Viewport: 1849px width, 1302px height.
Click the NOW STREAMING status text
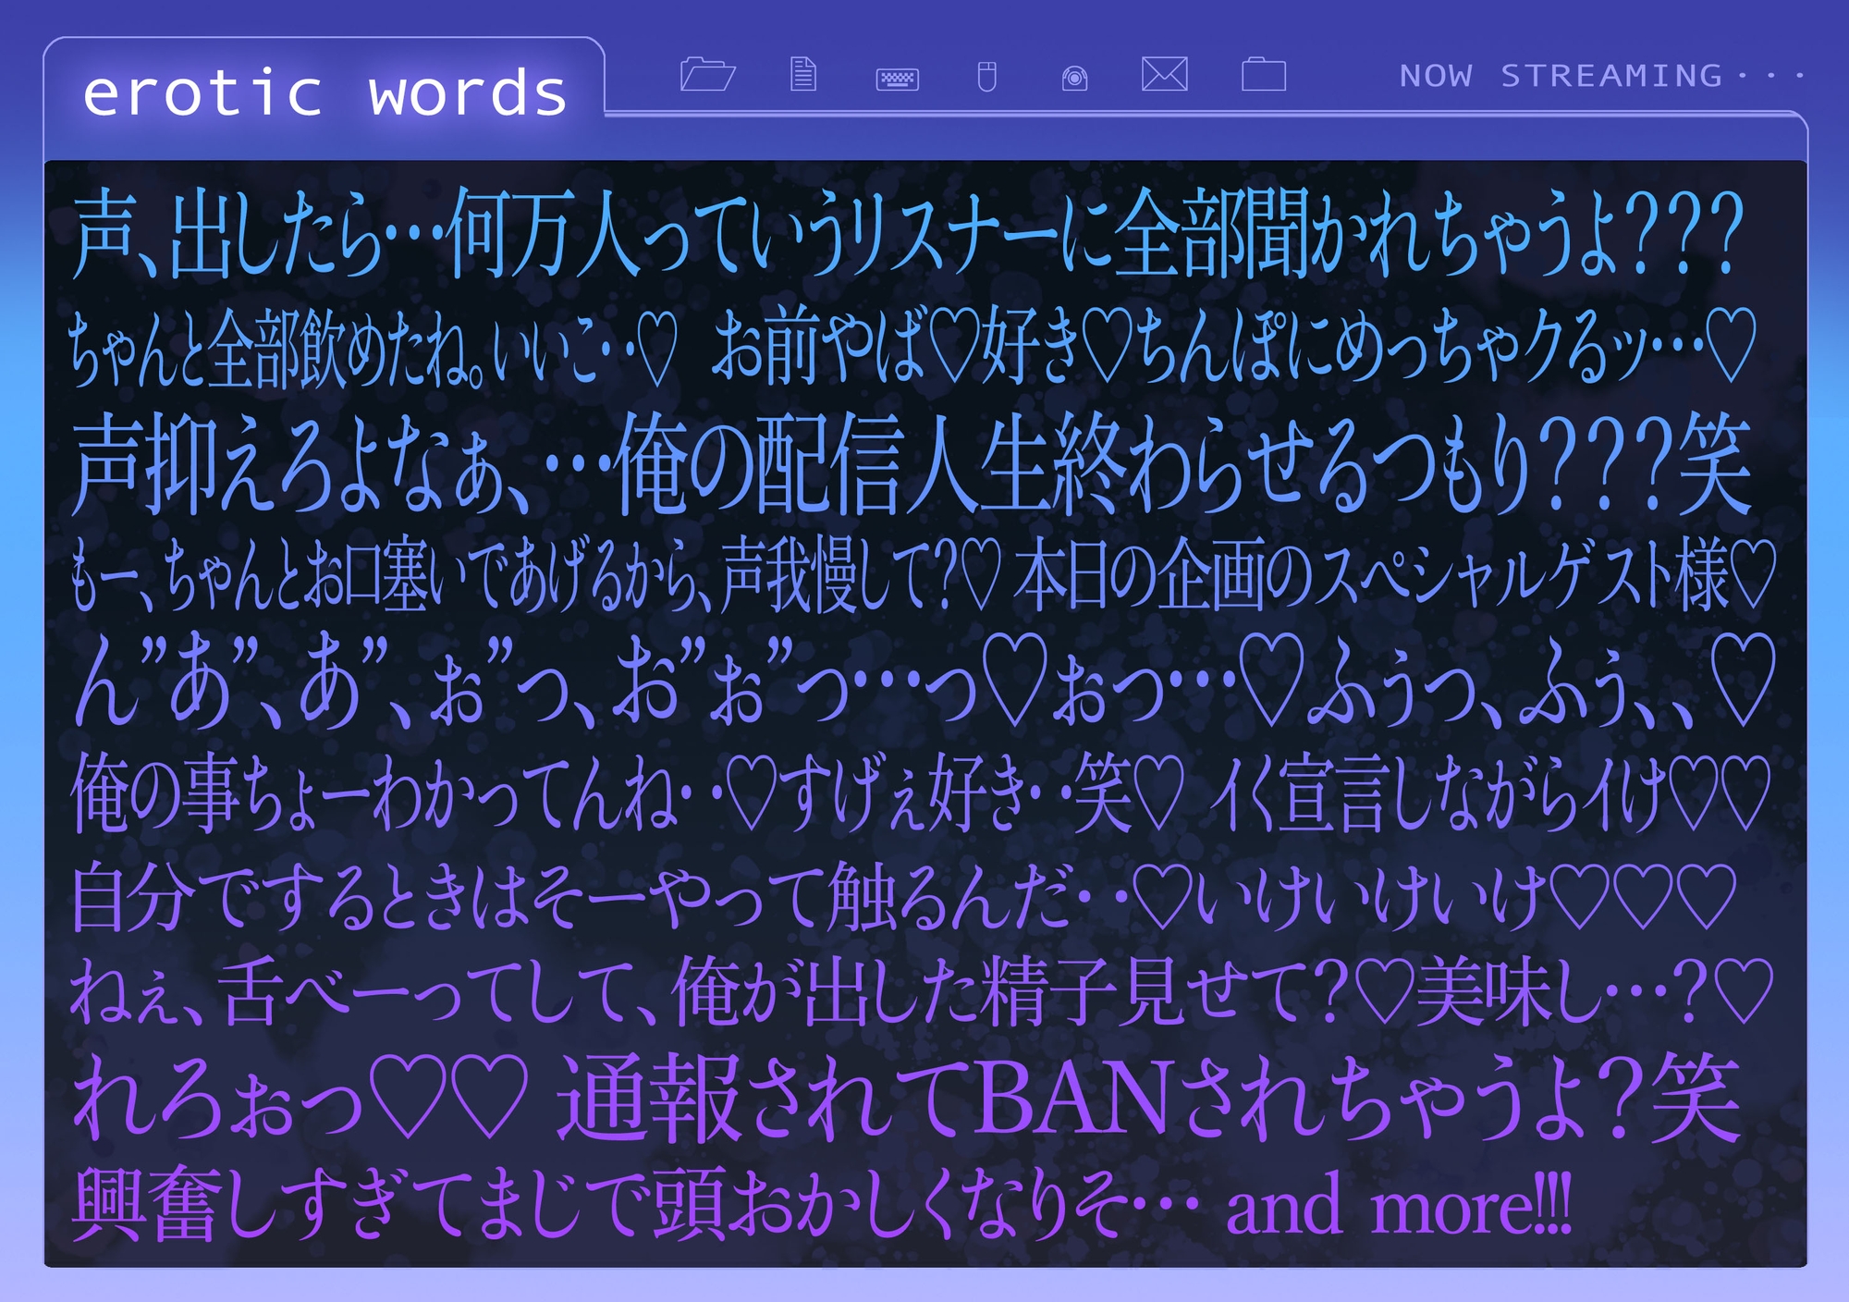1560,76
